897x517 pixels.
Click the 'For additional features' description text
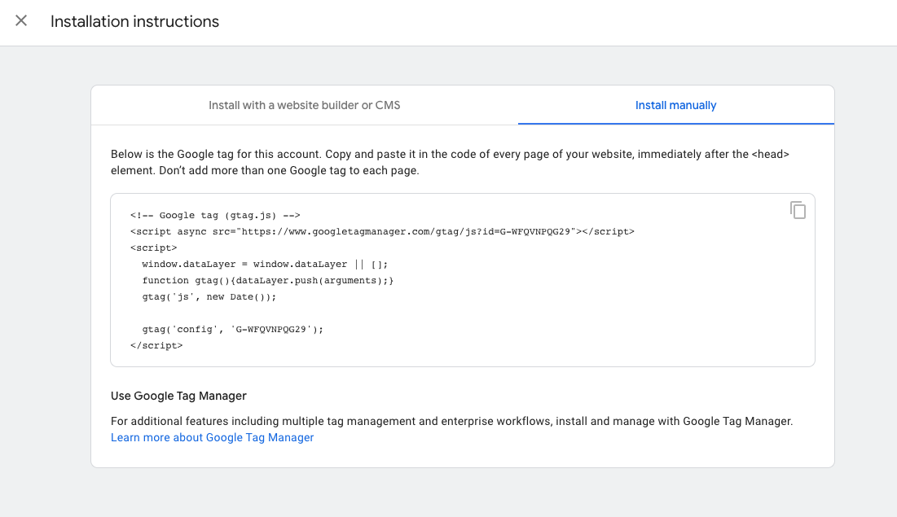[x=452, y=422]
